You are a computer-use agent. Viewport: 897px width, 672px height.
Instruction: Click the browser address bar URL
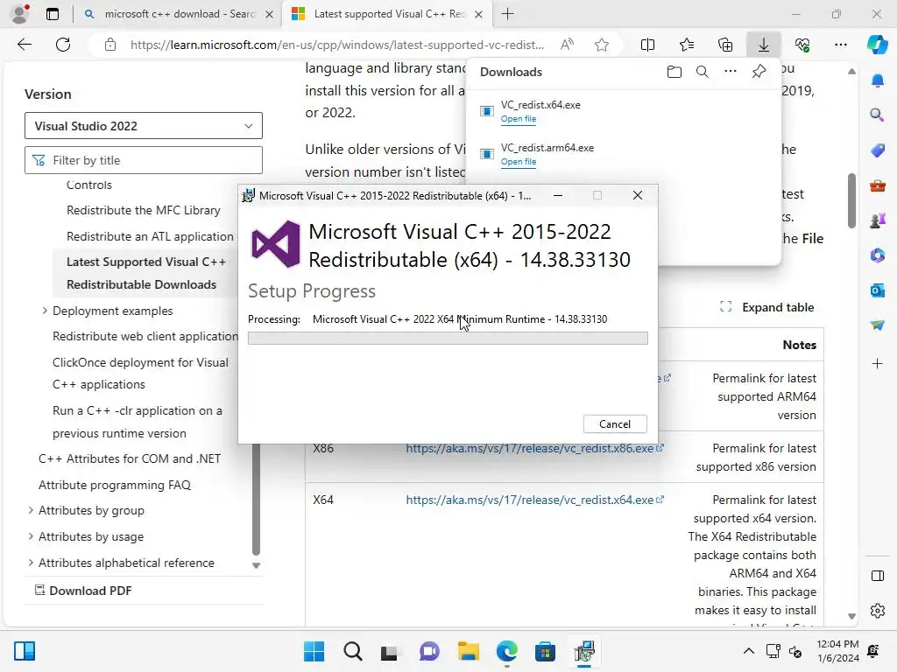[x=337, y=45]
